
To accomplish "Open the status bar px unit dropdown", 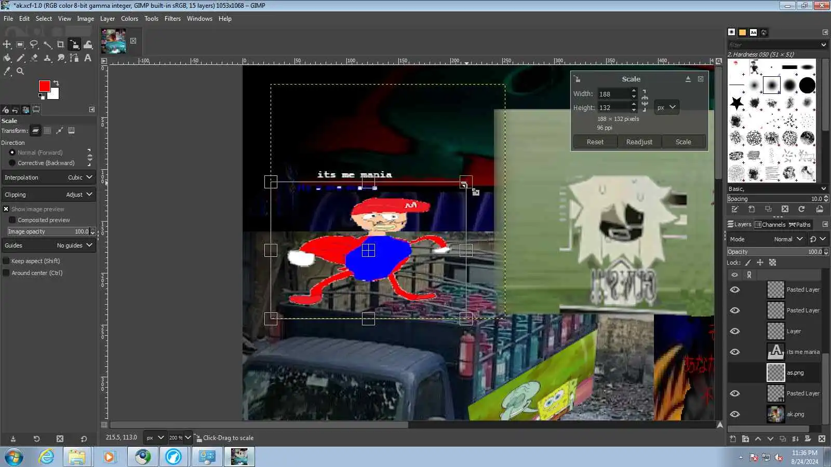I will click(x=155, y=438).
